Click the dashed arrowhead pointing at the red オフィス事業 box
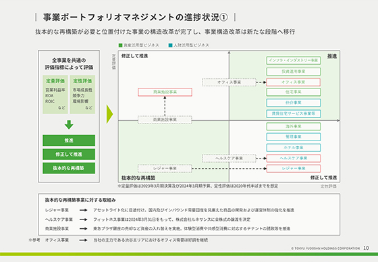Viewport: 378px width, 262px height. pos(265,82)
